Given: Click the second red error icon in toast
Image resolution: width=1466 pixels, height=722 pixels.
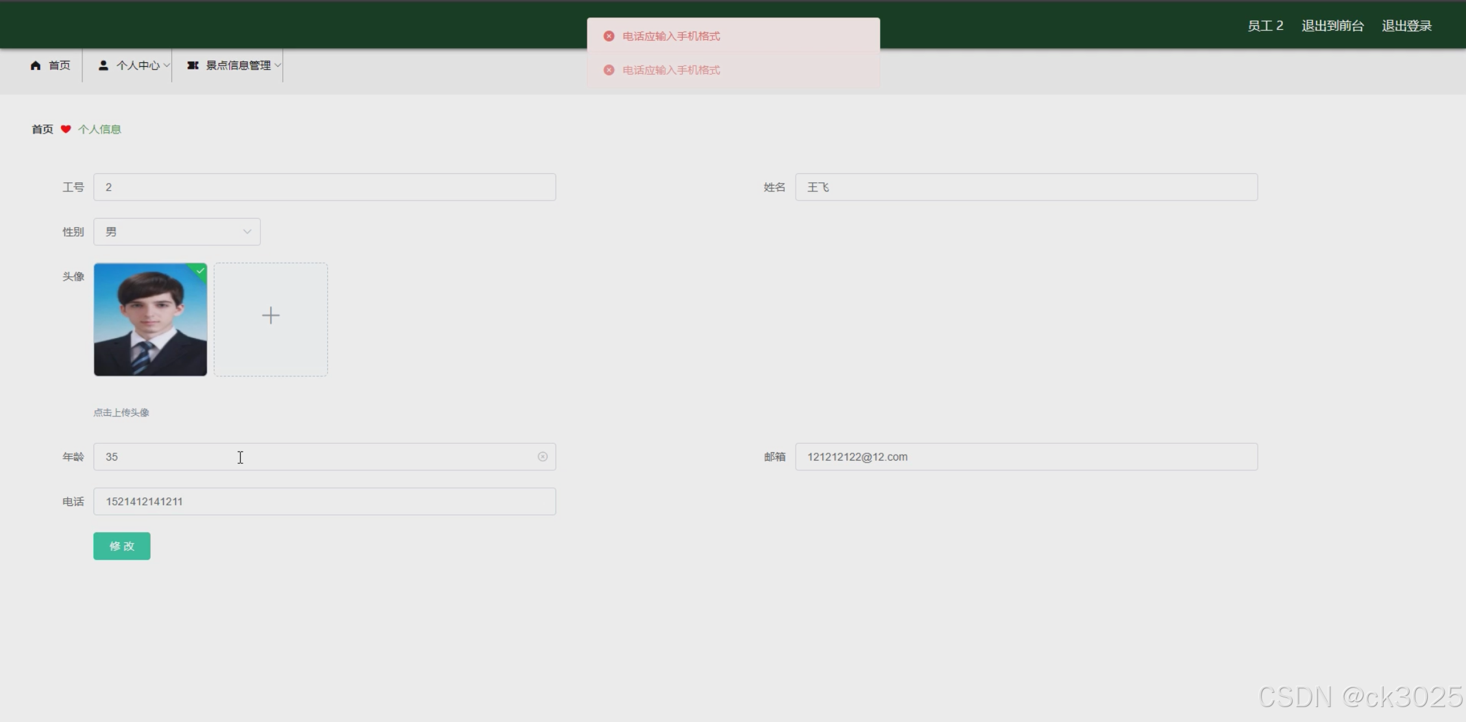Looking at the screenshot, I should (609, 70).
